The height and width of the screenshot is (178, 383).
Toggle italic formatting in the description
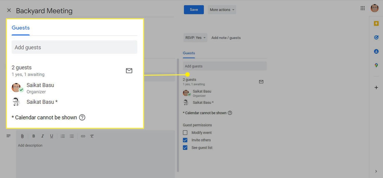point(43,136)
